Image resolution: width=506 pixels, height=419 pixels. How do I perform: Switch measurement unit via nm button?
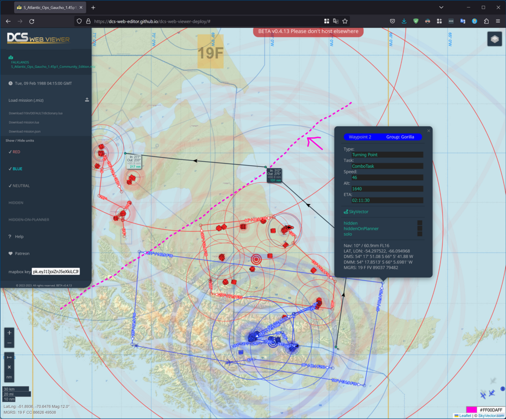tap(9, 377)
